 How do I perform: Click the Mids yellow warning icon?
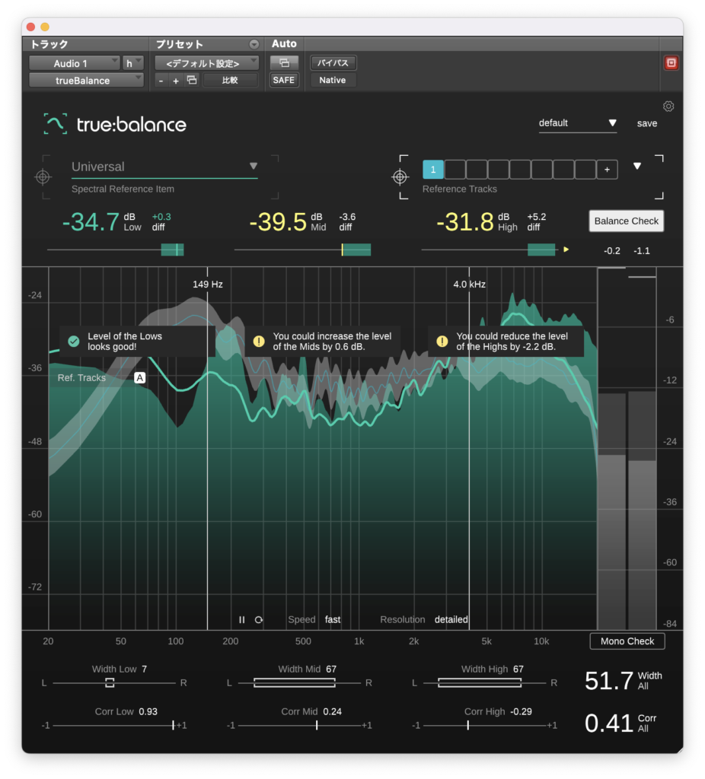[259, 342]
